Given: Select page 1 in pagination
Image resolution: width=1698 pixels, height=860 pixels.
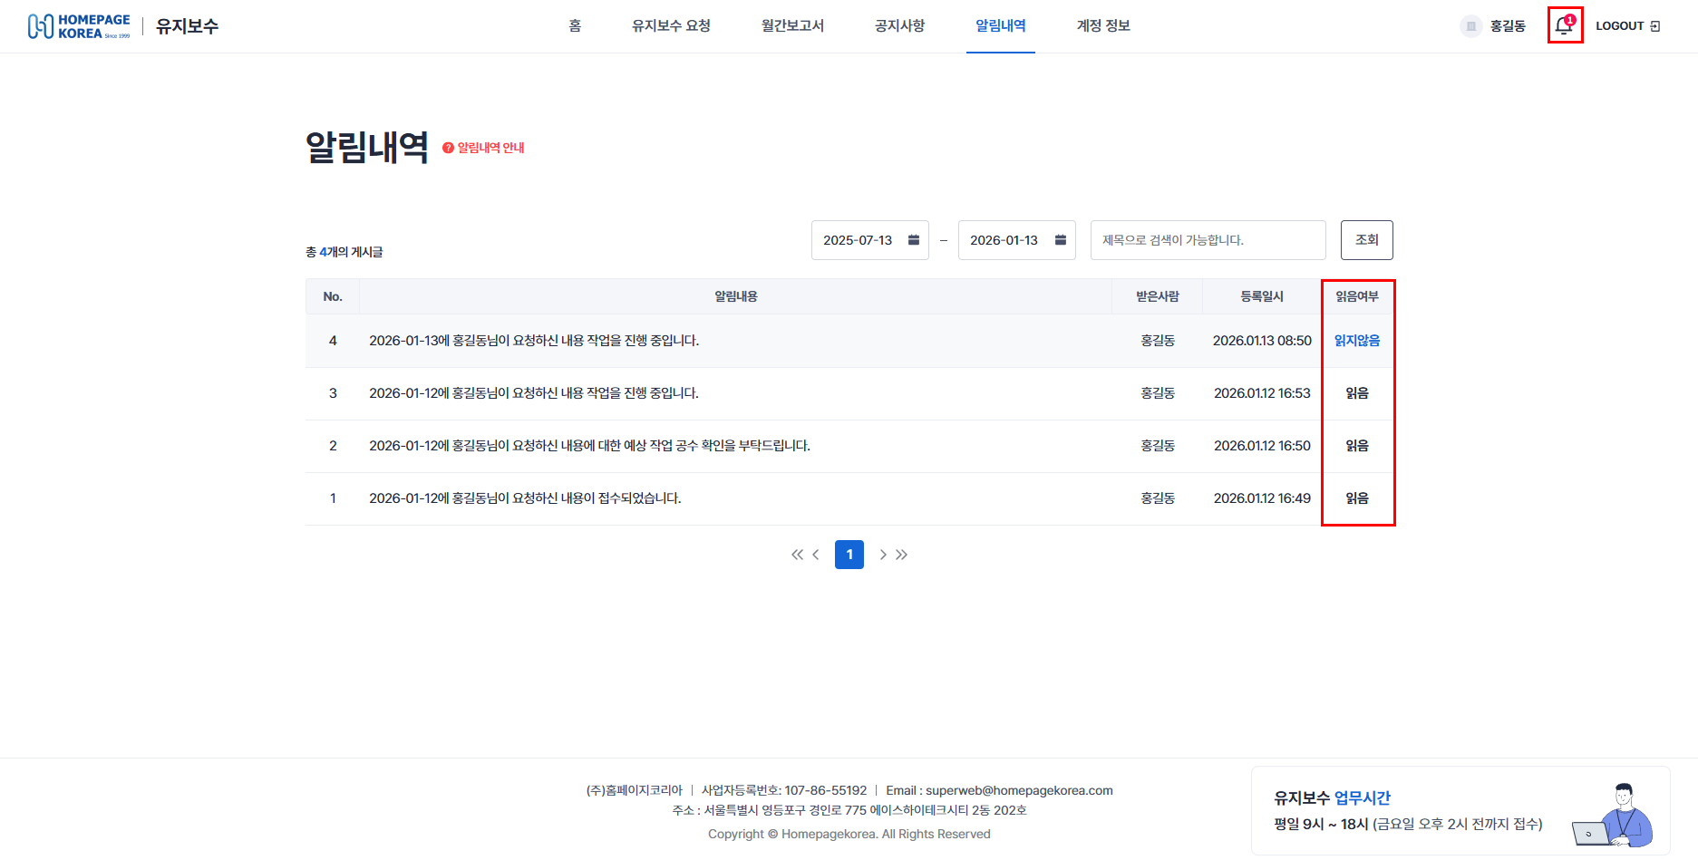Looking at the screenshot, I should pyautogui.click(x=849, y=555).
